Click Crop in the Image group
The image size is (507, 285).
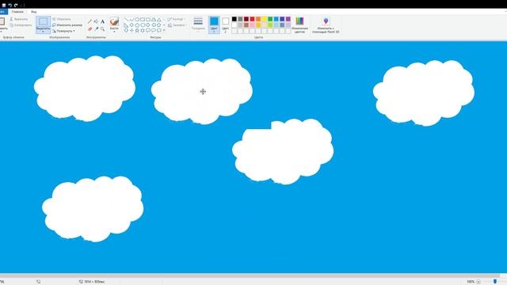[62, 19]
